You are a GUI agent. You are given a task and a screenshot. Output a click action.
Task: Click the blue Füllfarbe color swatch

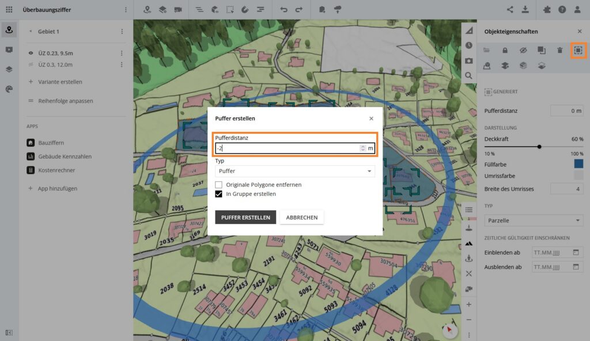(578, 164)
